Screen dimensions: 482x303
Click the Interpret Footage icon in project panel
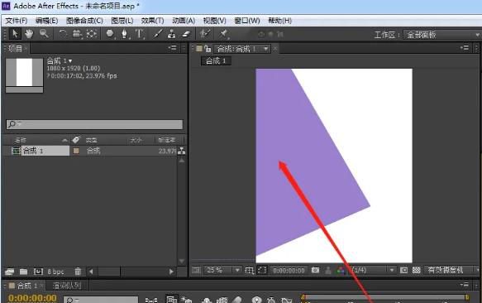coord(10,272)
